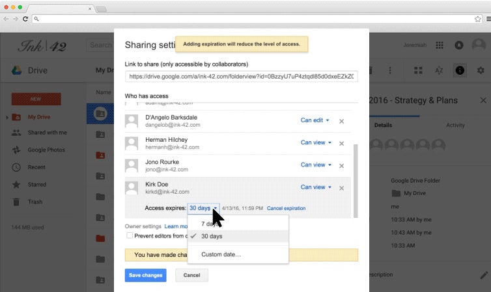Remove D'Angelo Barksdale's access
Image resolution: width=491 pixels, height=292 pixels.
342,122
